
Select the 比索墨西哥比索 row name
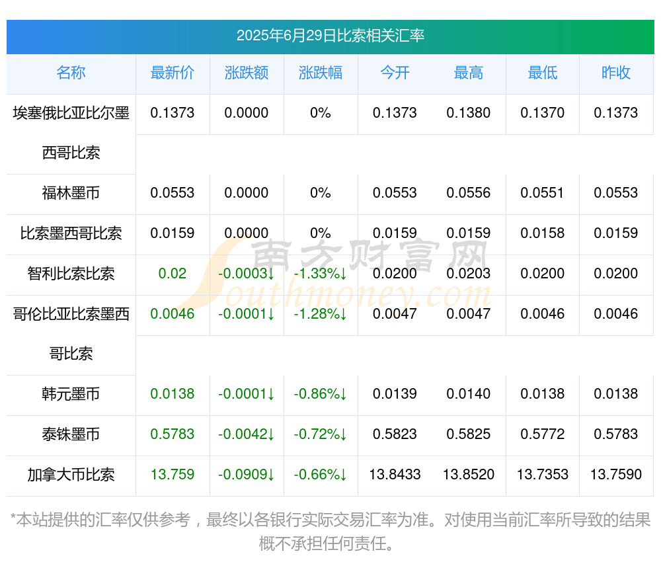pyautogui.click(x=71, y=233)
